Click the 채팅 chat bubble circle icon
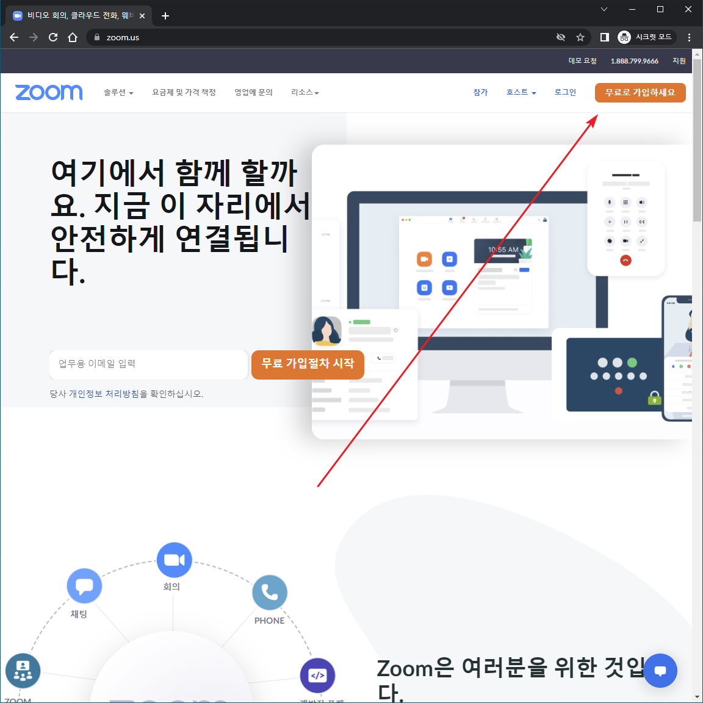This screenshot has height=703, width=703. [84, 586]
